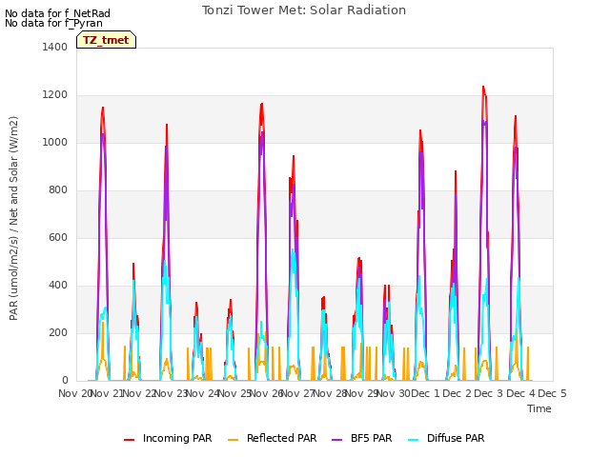Viewport: 610px width, 457px height.
Task: Click the chart title Tonzi Tower Met: Solar Radiation
Action: click(304, 10)
